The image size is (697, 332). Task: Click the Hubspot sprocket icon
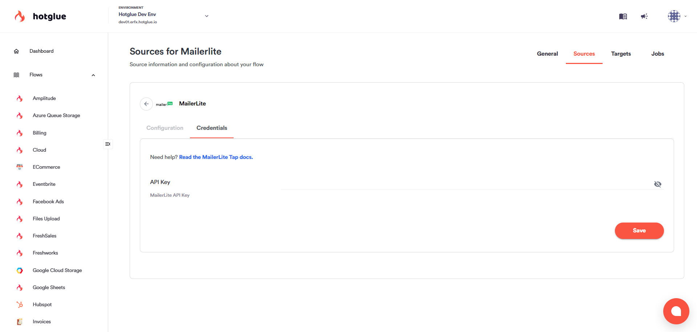(20, 305)
